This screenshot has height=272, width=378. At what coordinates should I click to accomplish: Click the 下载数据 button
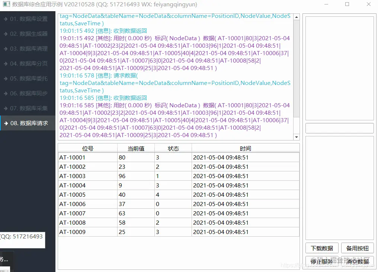(322, 248)
